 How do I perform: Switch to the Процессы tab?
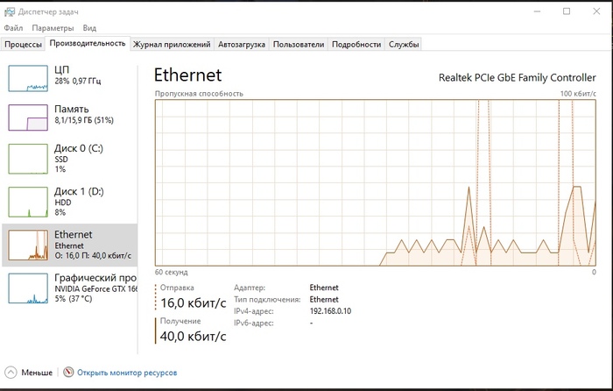(23, 45)
